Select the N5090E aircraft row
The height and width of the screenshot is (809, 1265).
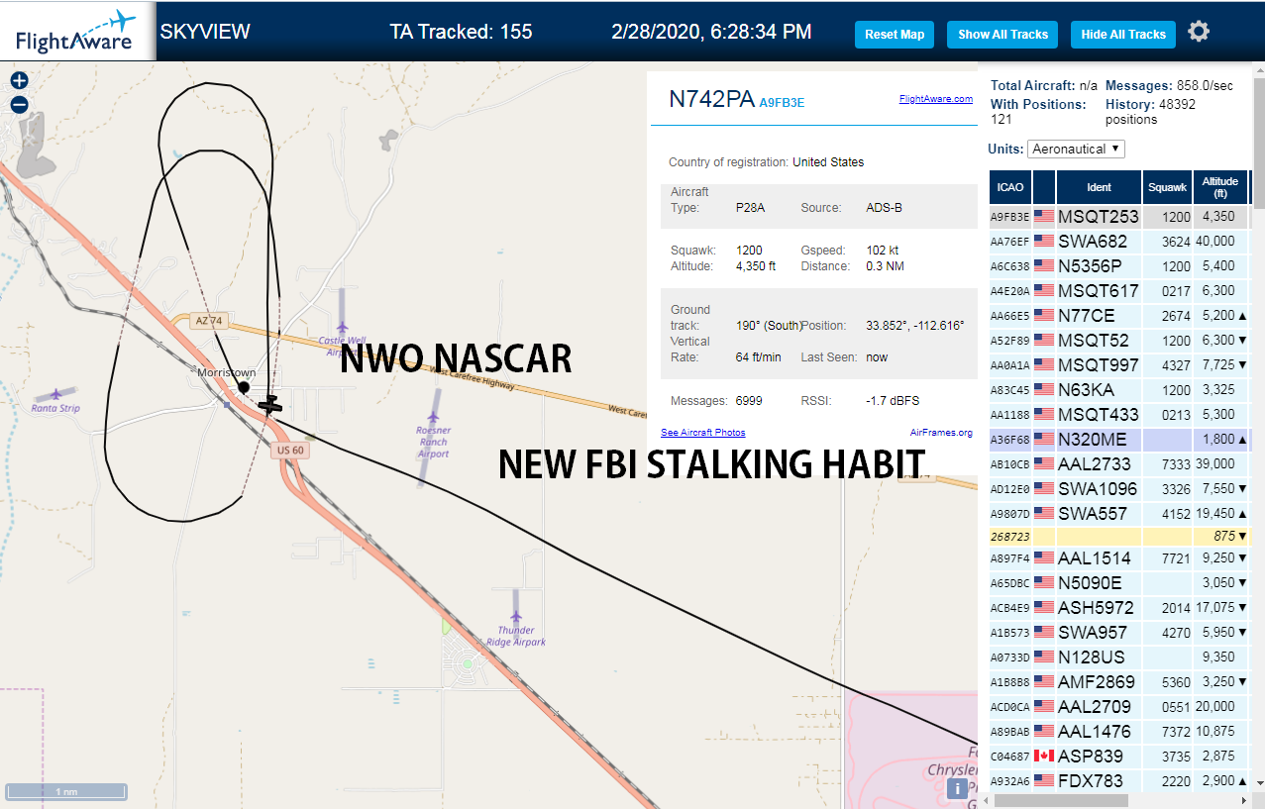click(x=1119, y=582)
